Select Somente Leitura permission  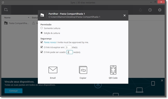pyautogui.click(x=41, y=28)
